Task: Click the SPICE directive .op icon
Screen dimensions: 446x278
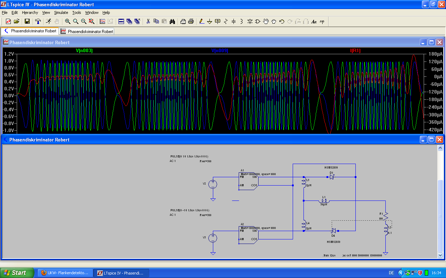Action: [x=322, y=22]
